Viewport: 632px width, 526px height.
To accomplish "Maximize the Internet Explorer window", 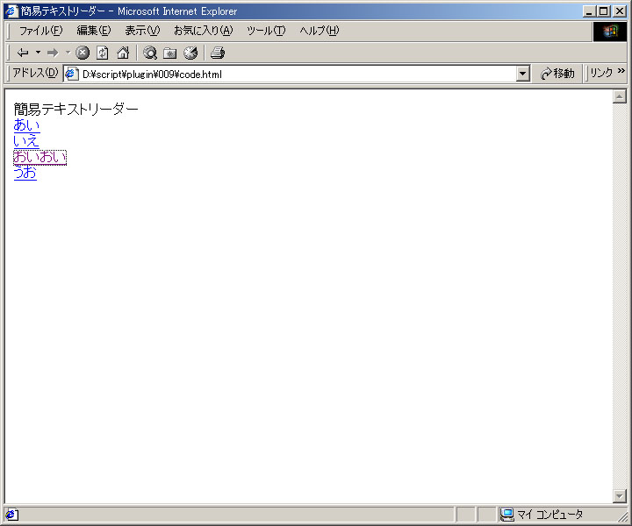I will (x=603, y=11).
